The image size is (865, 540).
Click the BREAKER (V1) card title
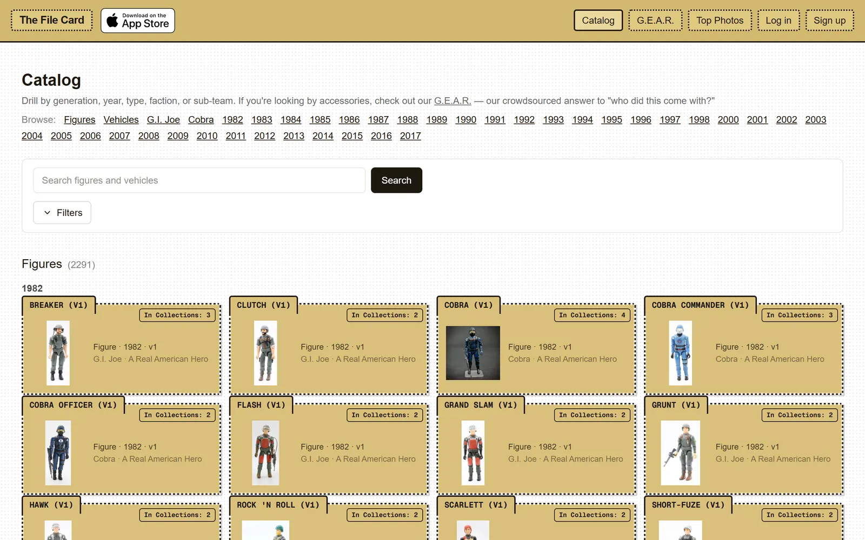[58, 305]
